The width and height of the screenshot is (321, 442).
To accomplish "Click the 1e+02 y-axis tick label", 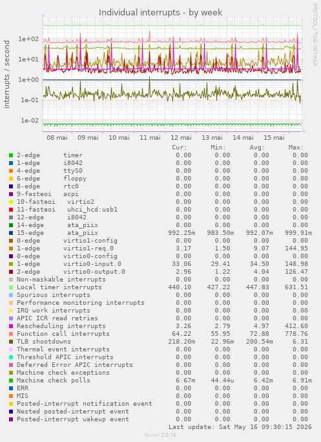I will coord(28,39).
